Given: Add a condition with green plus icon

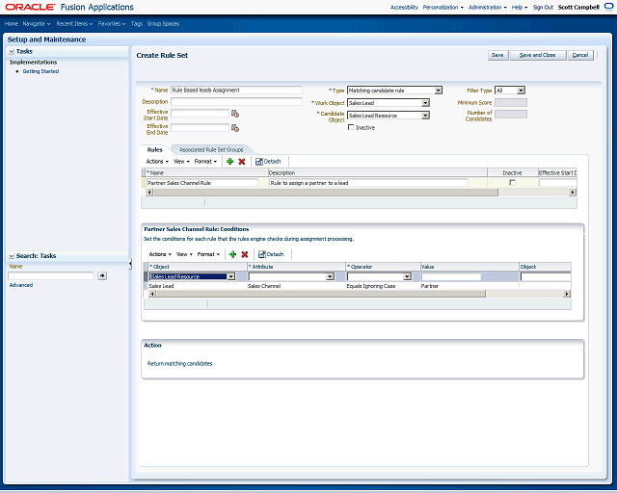Looking at the screenshot, I should [233, 254].
